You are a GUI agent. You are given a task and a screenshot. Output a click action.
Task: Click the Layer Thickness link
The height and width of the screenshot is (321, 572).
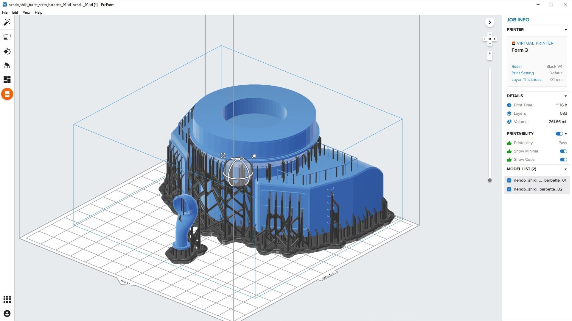pos(526,80)
